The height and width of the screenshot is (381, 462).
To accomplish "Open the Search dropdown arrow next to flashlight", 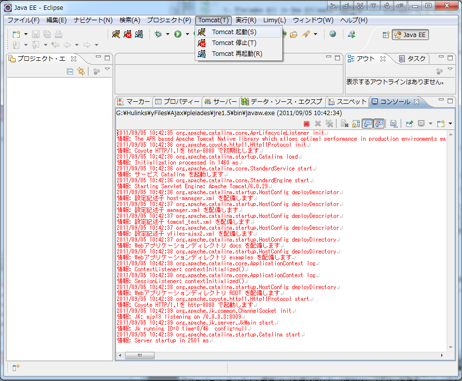I will 316,34.
